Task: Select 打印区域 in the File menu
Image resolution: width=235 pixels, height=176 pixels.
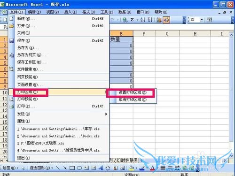Action: [x=59, y=92]
